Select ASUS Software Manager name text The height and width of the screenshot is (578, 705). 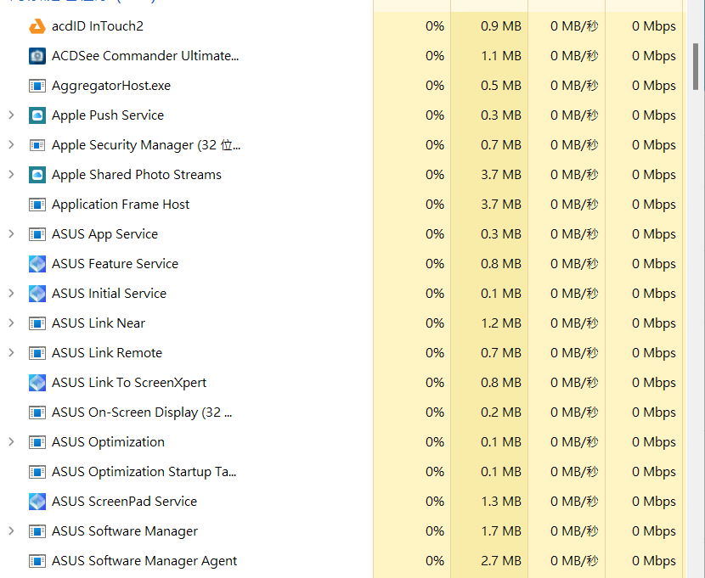pos(125,531)
